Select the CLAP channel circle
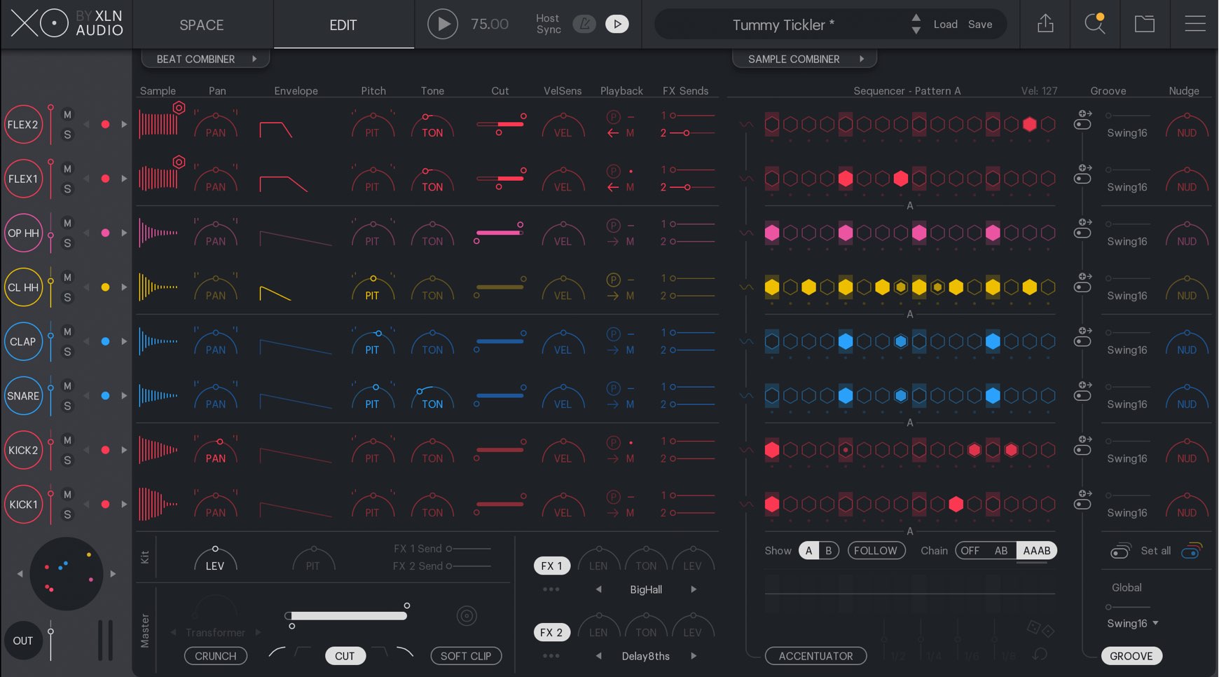The width and height of the screenshot is (1219, 677). coord(23,341)
